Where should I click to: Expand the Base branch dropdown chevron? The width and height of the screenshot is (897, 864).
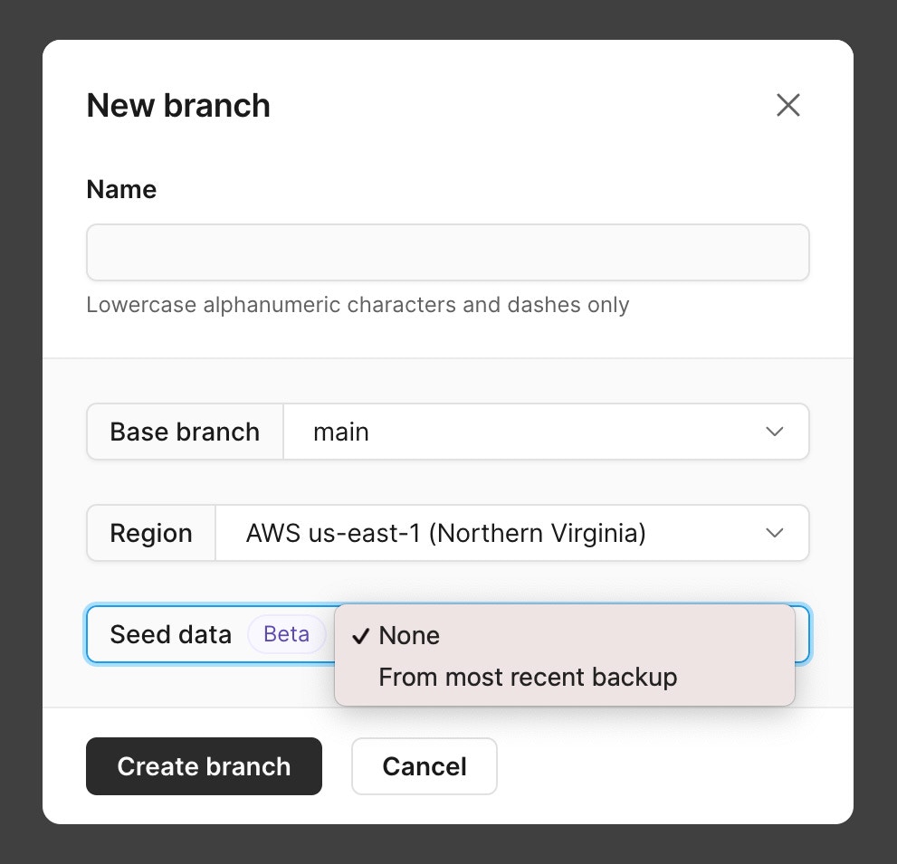(774, 432)
